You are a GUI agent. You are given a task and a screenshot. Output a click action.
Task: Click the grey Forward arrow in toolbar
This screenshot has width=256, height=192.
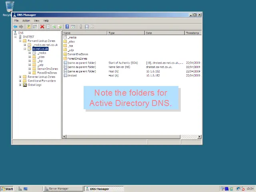(21, 27)
